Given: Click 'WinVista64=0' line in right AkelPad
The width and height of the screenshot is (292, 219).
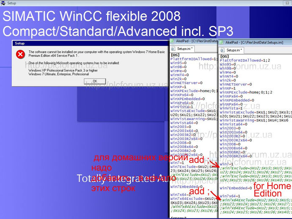Looking at the screenshot, I should (234, 124).
